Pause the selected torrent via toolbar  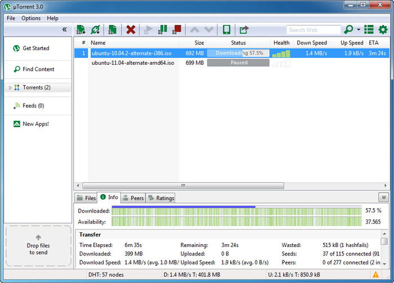163,30
